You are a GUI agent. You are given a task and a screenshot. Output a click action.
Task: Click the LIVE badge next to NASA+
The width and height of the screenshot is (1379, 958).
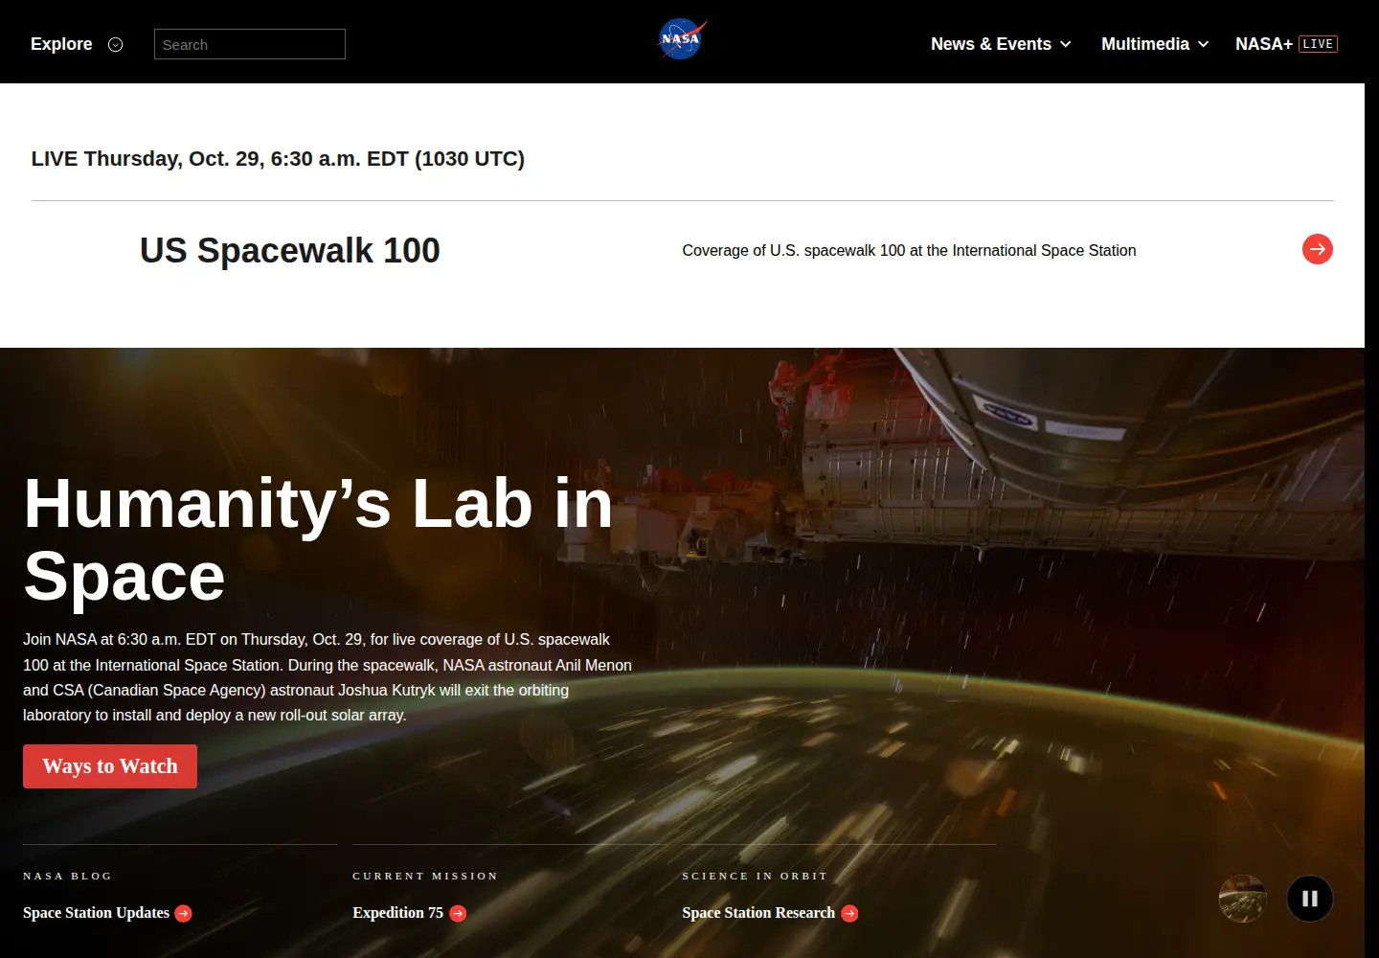(1318, 44)
